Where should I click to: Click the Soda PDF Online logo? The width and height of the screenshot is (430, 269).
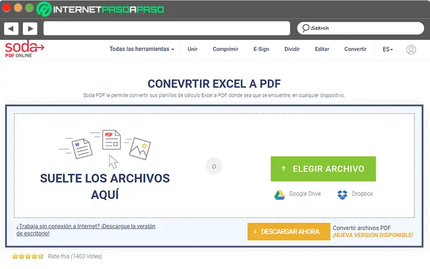click(24, 49)
